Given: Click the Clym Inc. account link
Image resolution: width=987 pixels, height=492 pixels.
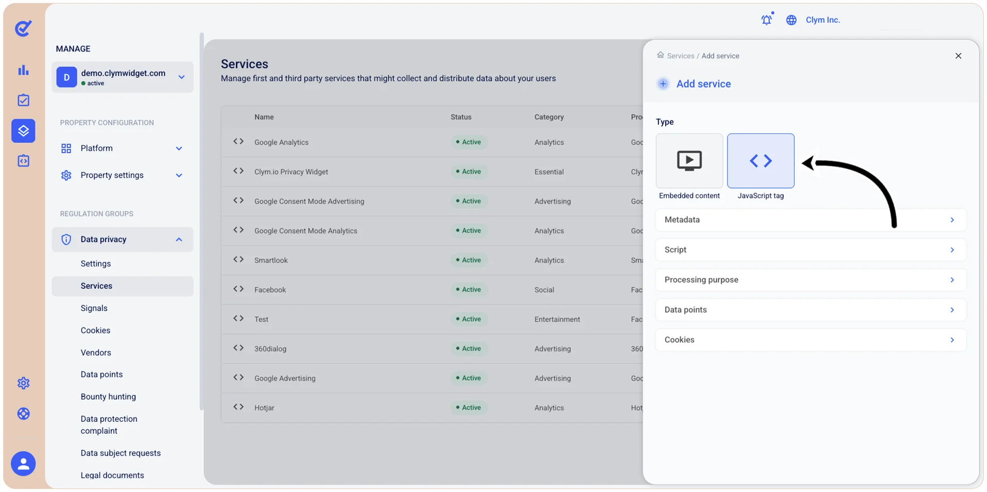Looking at the screenshot, I should pos(823,20).
